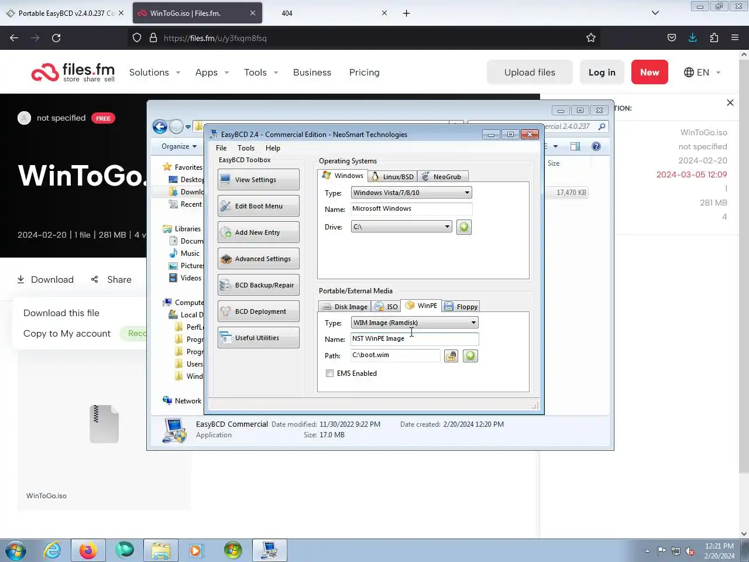Enable the EMS Enabled checkbox
The width and height of the screenshot is (749, 562).
(x=330, y=373)
